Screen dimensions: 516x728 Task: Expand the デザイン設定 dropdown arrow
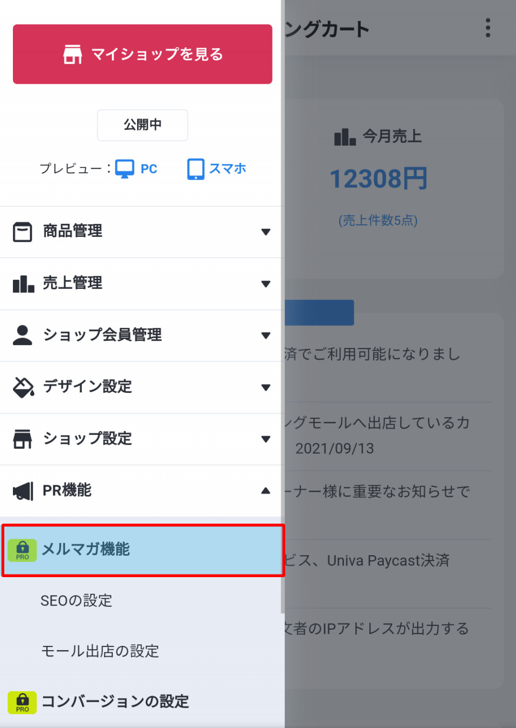(x=266, y=388)
